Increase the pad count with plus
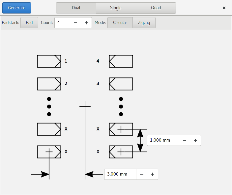 coord(86,23)
